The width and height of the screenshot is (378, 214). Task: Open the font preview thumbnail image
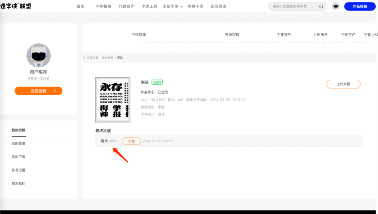113,100
